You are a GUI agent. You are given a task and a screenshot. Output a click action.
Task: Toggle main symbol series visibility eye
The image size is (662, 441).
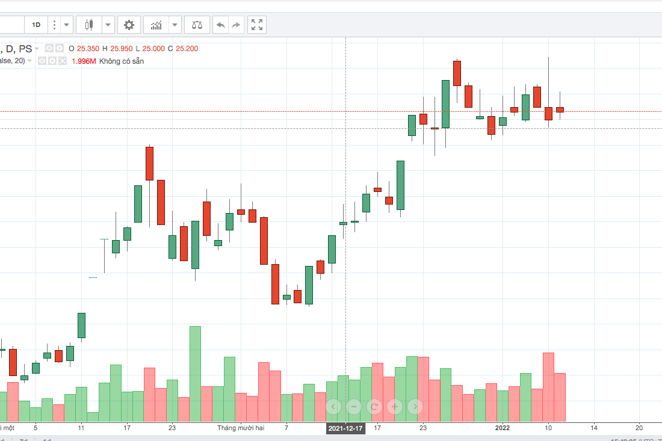50,49
